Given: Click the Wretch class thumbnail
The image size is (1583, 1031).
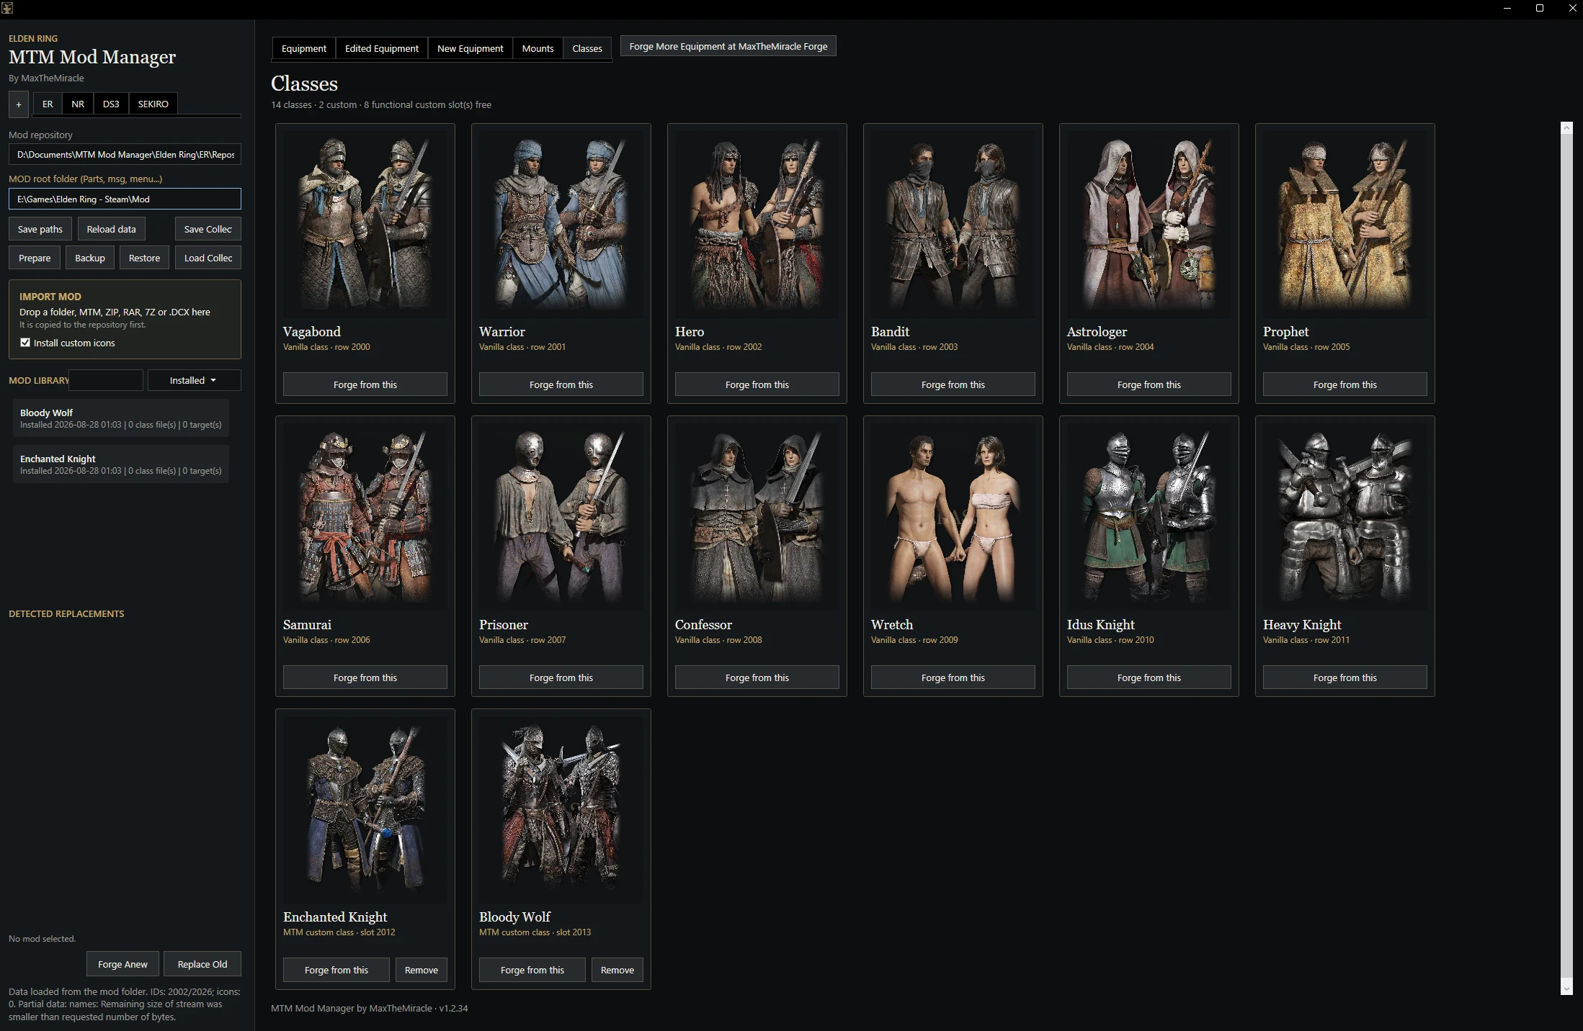Looking at the screenshot, I should click(953, 517).
